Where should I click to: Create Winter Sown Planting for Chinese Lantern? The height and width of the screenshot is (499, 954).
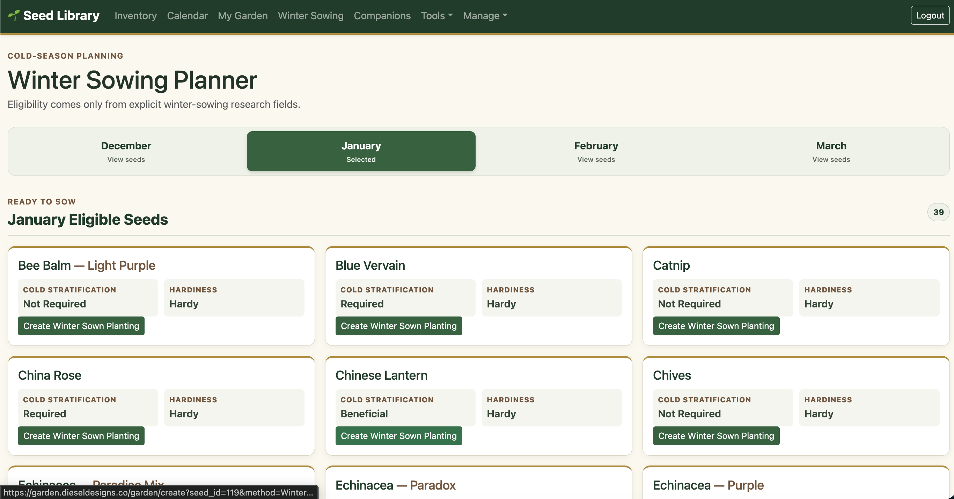(x=398, y=436)
